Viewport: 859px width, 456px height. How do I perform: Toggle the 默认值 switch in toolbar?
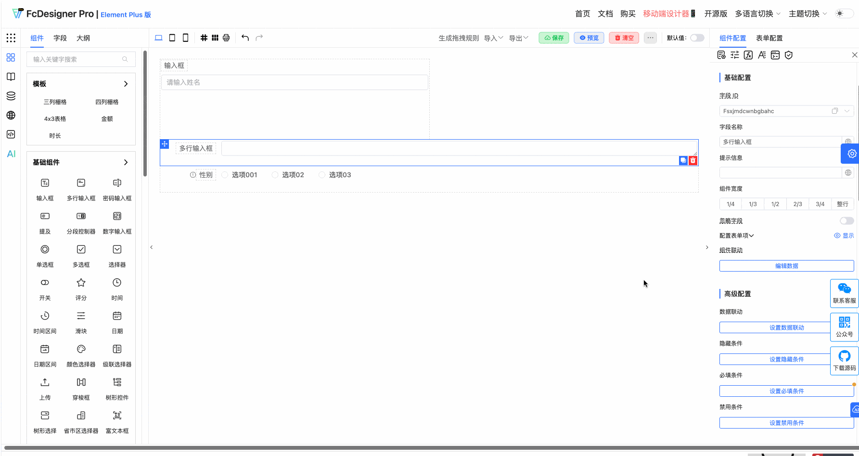(697, 37)
